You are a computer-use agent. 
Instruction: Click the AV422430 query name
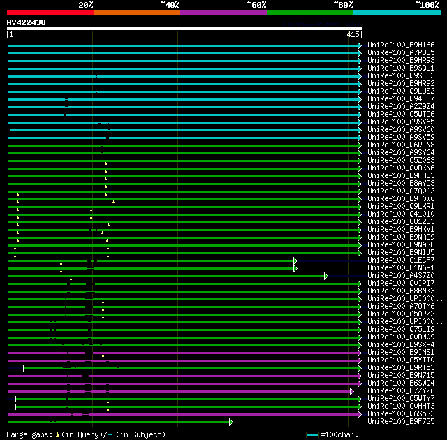tap(27, 22)
